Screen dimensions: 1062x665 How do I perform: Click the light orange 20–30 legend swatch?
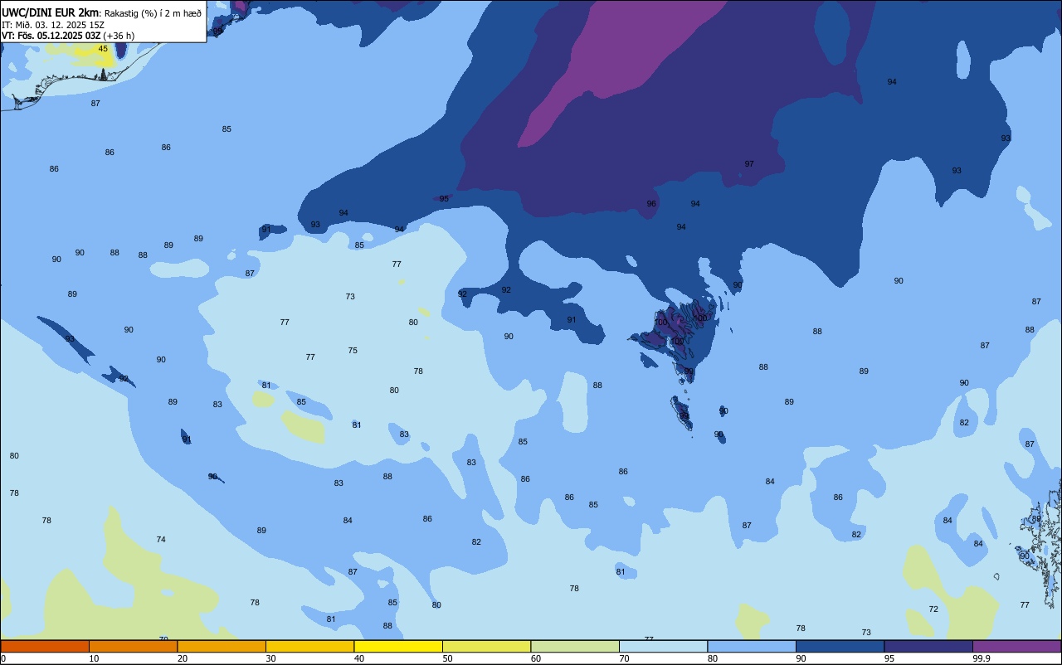(222, 646)
